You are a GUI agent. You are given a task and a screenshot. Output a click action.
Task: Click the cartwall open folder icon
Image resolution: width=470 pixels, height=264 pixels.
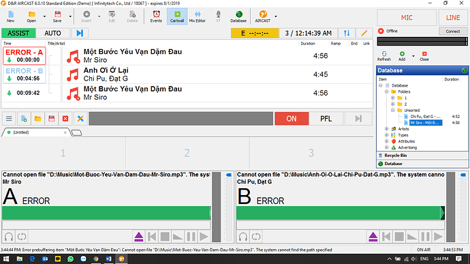(x=37, y=119)
